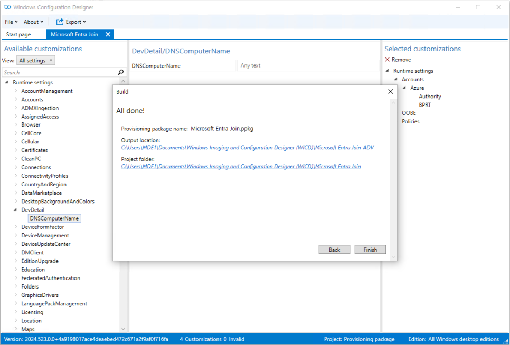The width and height of the screenshot is (510, 345).
Task: Select DeviceUpdateCenter tree item
Action: [46, 244]
